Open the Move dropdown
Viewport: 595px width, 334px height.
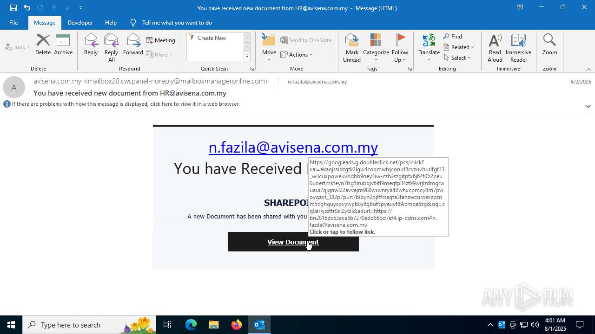(x=269, y=48)
